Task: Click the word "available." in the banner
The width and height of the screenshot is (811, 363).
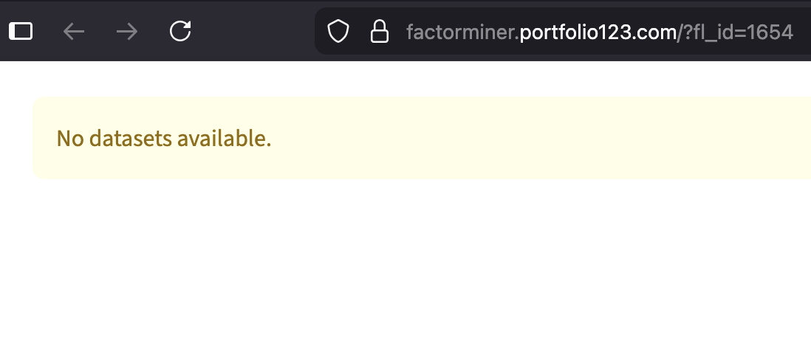Action: point(225,139)
